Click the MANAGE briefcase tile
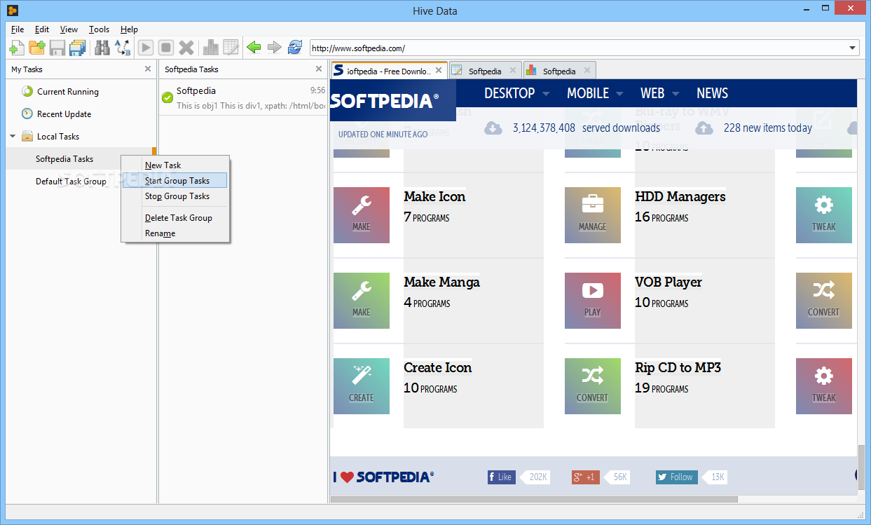This screenshot has height=525, width=871. point(593,215)
